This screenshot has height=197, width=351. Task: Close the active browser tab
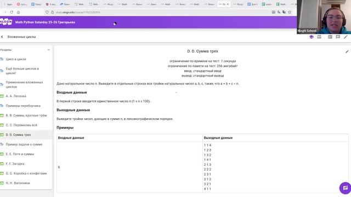(228, 4)
